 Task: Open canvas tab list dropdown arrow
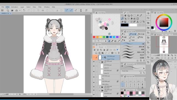point(91,13)
